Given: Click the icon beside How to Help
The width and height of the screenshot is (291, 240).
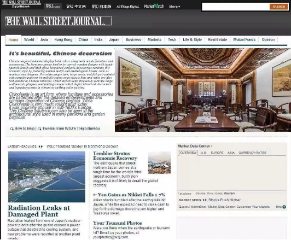Looking at the screenshot, I should (12, 128).
